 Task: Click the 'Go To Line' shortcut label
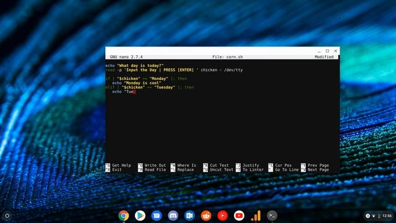[x=287, y=170]
